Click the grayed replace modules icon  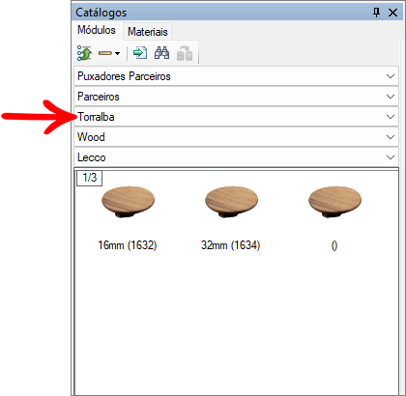[185, 53]
